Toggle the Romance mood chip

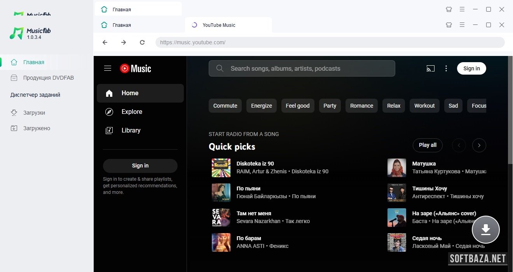(361, 106)
